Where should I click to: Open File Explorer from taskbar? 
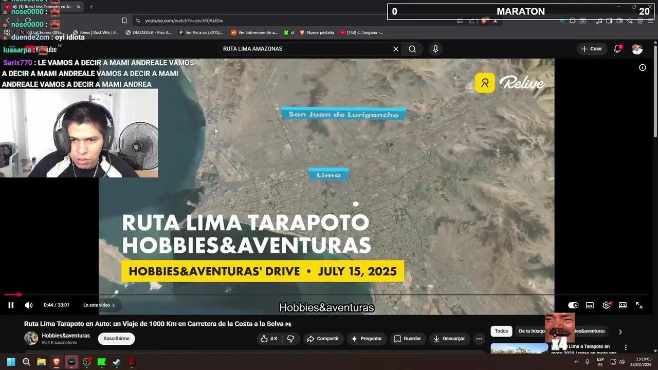[x=41, y=362]
